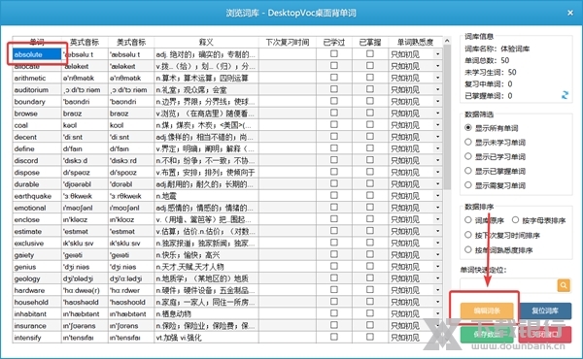
Task: Open the 单词熟悉度 dropdown in the household row
Action: click(437, 302)
